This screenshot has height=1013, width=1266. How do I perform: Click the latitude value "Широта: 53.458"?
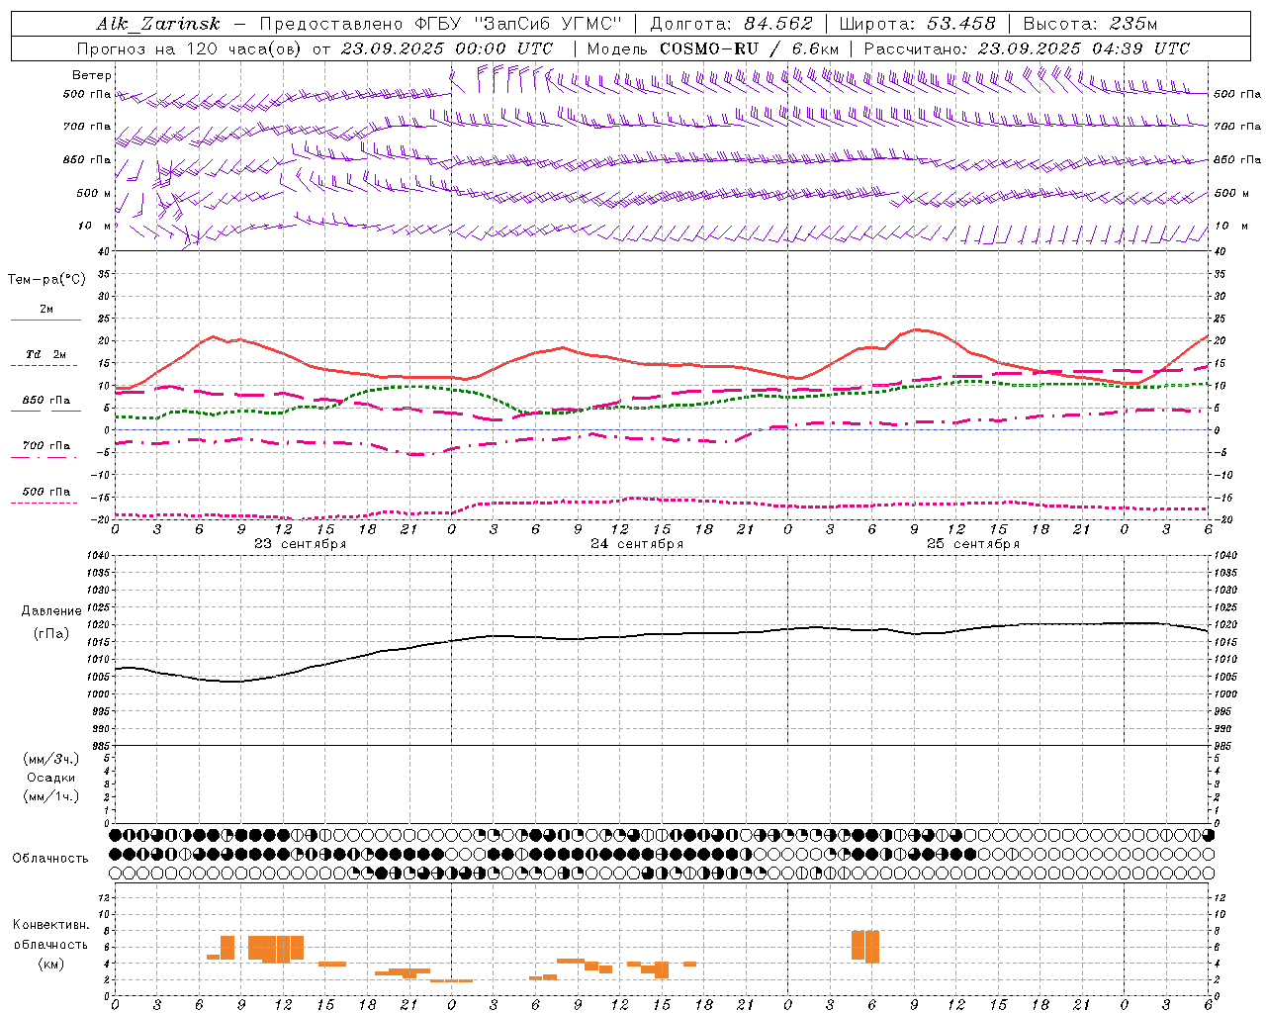[917, 24]
